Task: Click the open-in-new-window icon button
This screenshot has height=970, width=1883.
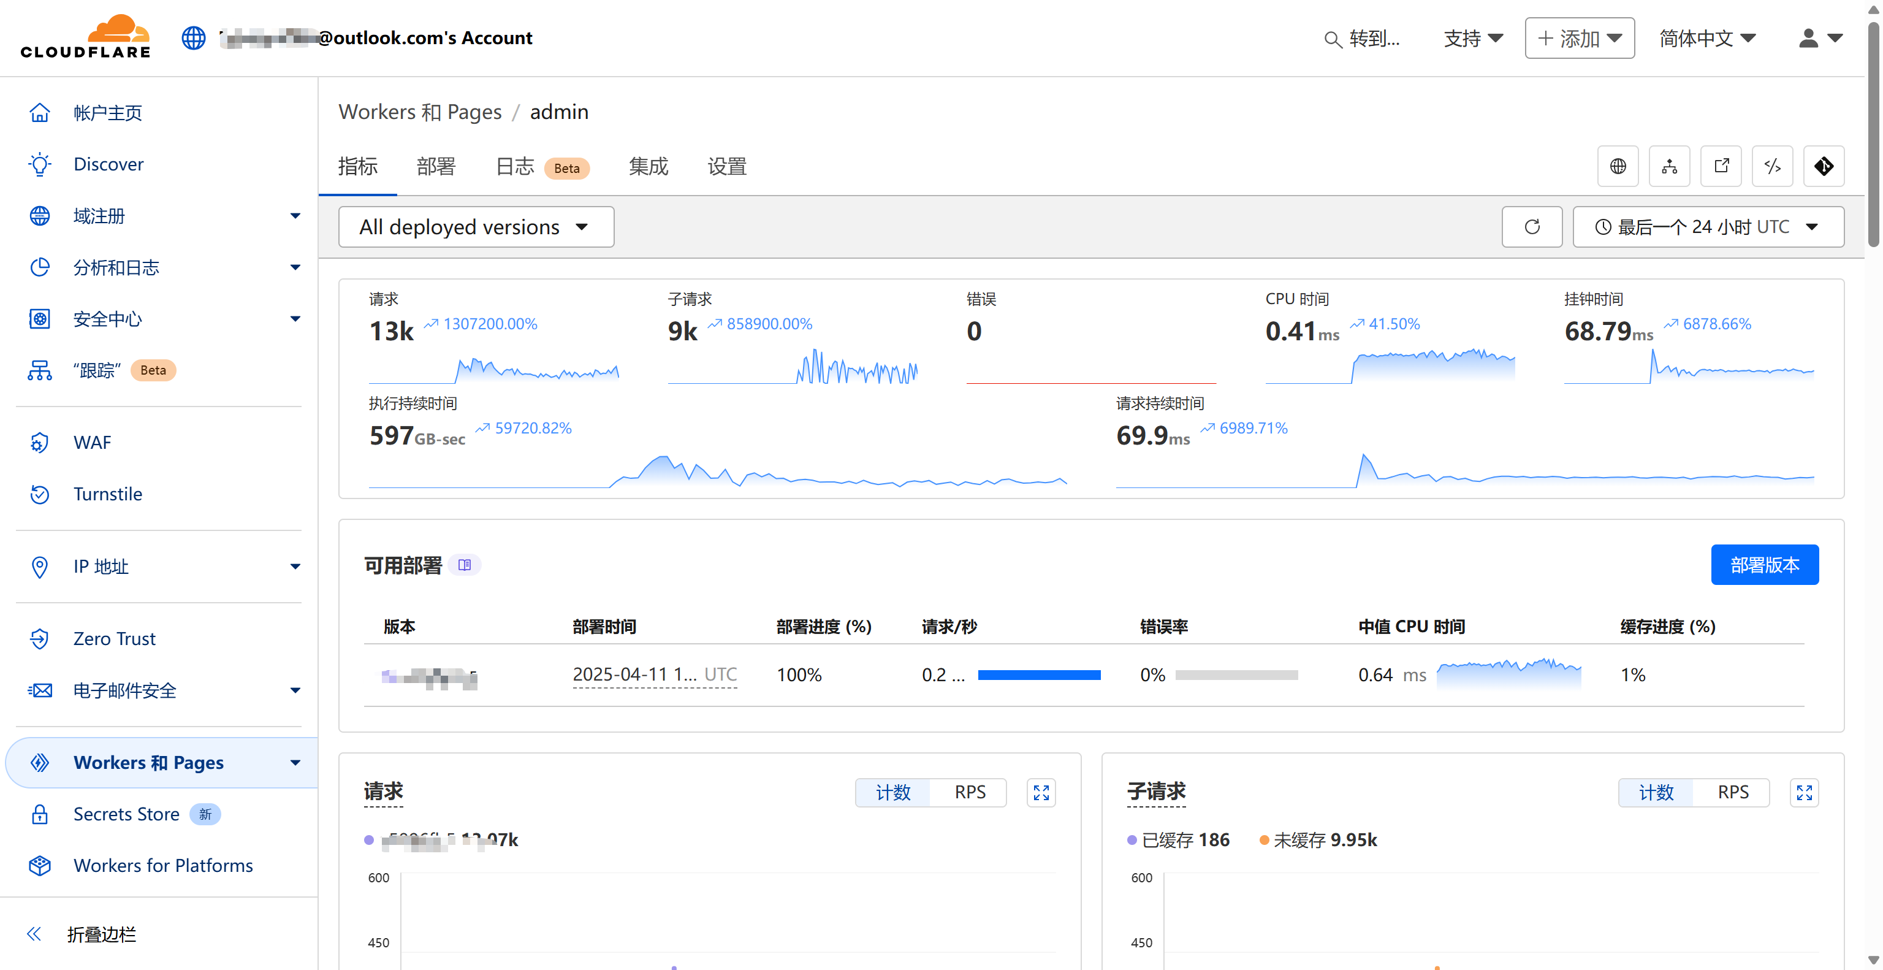Action: [1721, 167]
